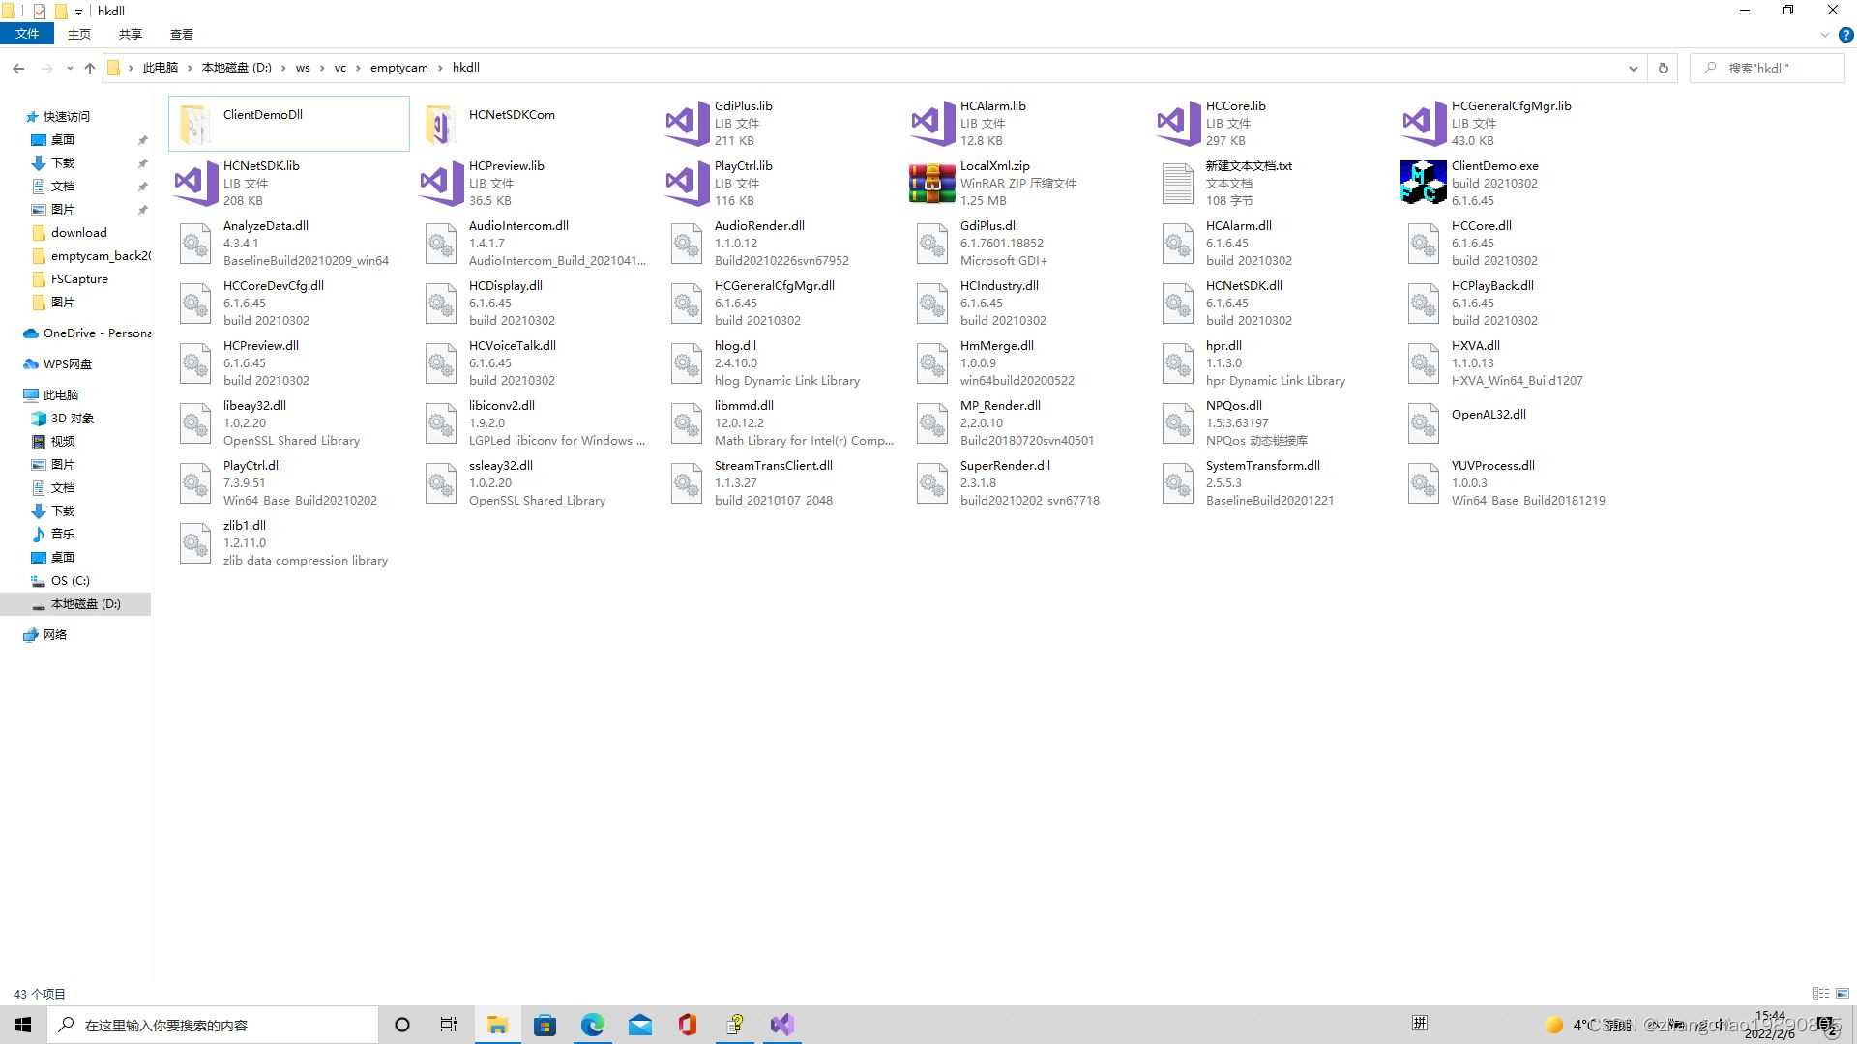
Task: Open the 查看 ribbon tab
Action: (x=182, y=34)
